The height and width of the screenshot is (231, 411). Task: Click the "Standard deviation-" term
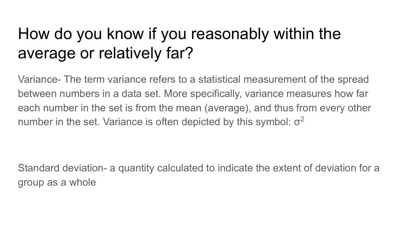click(63, 168)
